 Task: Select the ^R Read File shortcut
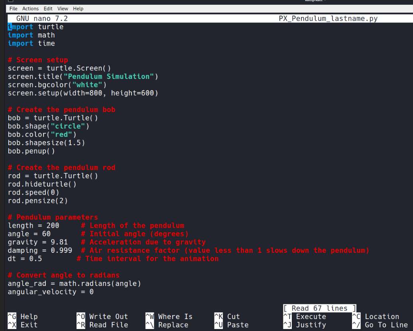click(x=102, y=325)
